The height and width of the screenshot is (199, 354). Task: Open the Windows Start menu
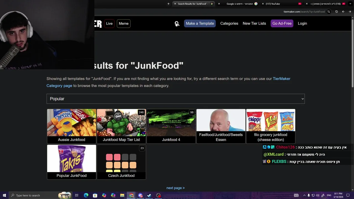pos(4,195)
